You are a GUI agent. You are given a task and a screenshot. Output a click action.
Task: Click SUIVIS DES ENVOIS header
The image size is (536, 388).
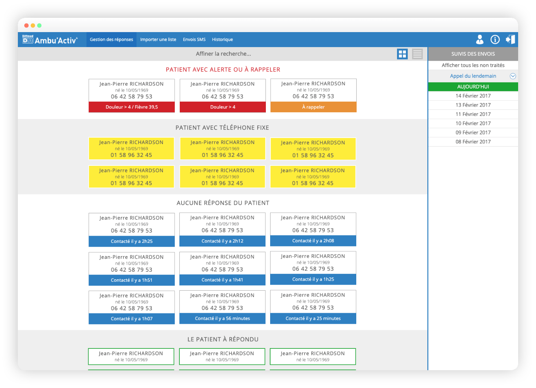click(x=473, y=54)
